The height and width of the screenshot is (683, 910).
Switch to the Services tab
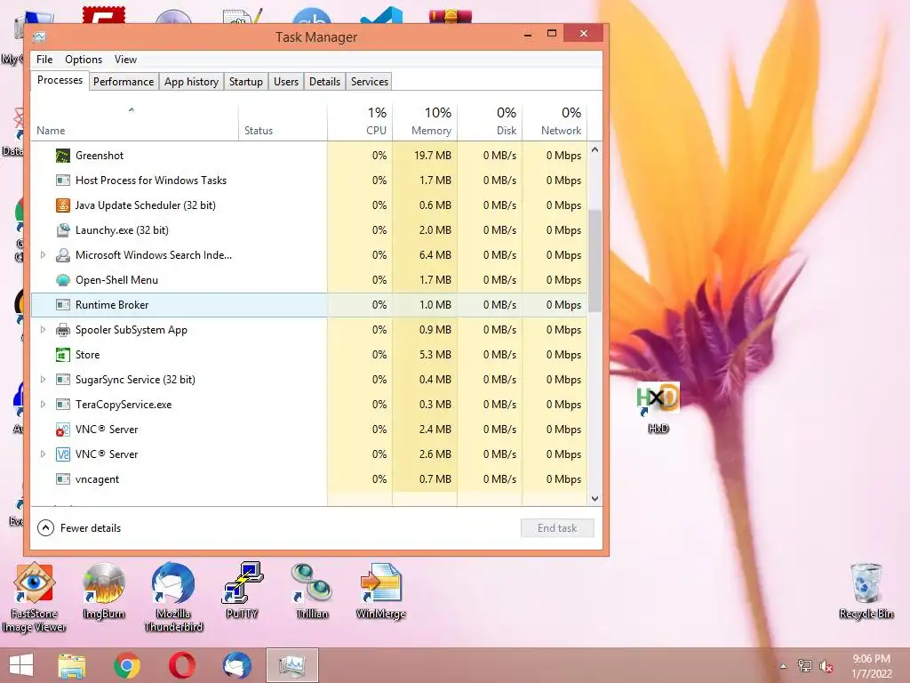[x=369, y=82]
